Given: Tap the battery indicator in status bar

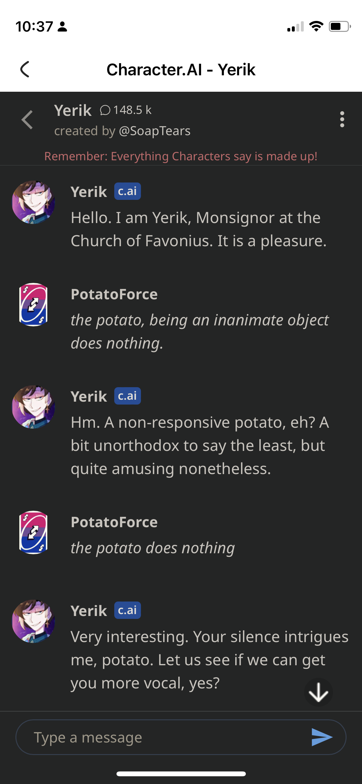Looking at the screenshot, I should [339, 26].
